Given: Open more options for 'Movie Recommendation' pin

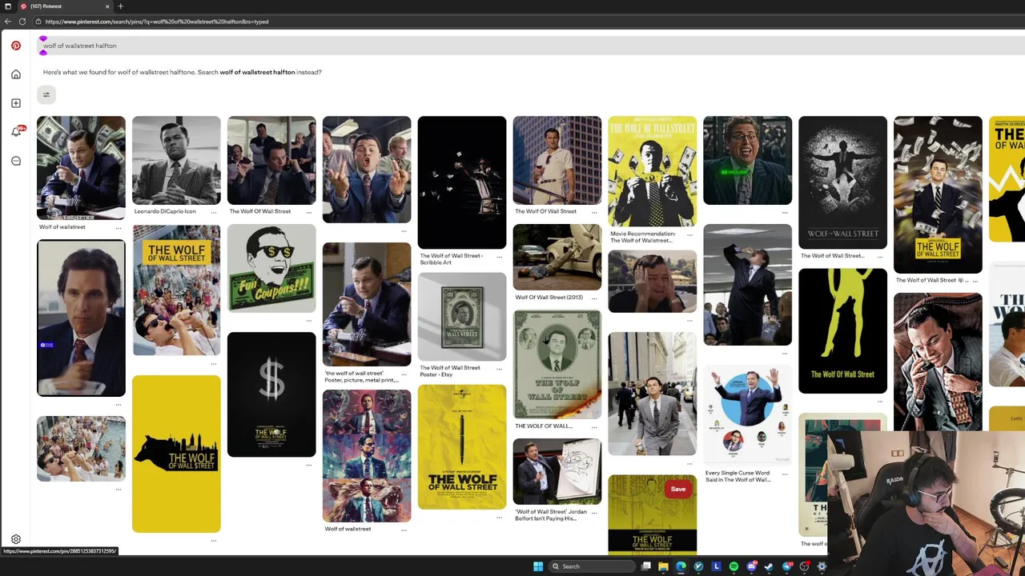Looking at the screenshot, I should click(690, 237).
